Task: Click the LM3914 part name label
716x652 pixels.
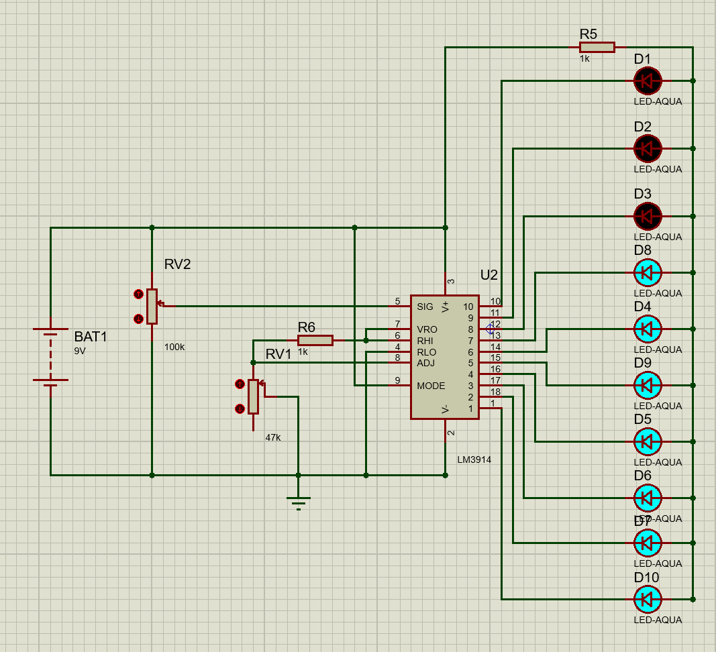Action: click(474, 459)
